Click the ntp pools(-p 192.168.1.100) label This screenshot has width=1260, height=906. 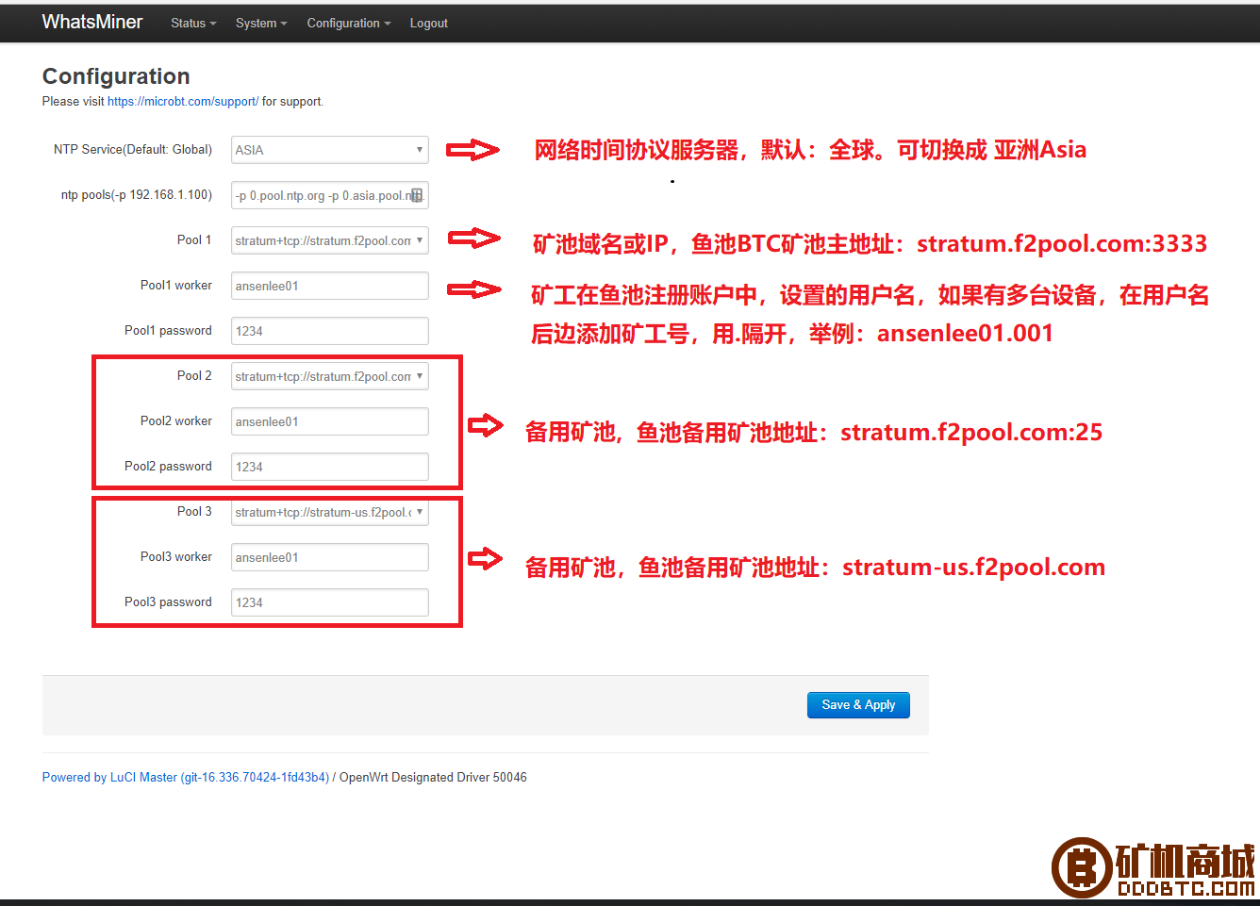pos(137,194)
